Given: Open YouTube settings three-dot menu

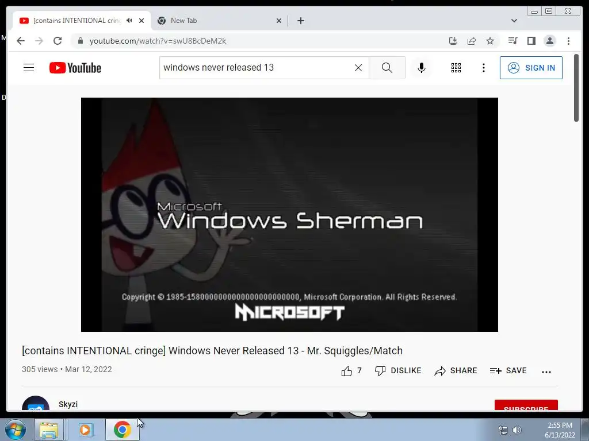Looking at the screenshot, I should pos(483,68).
